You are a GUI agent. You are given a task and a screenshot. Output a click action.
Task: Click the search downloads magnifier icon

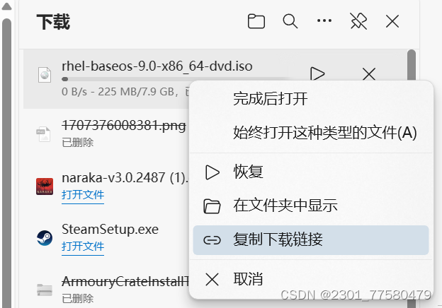290,21
